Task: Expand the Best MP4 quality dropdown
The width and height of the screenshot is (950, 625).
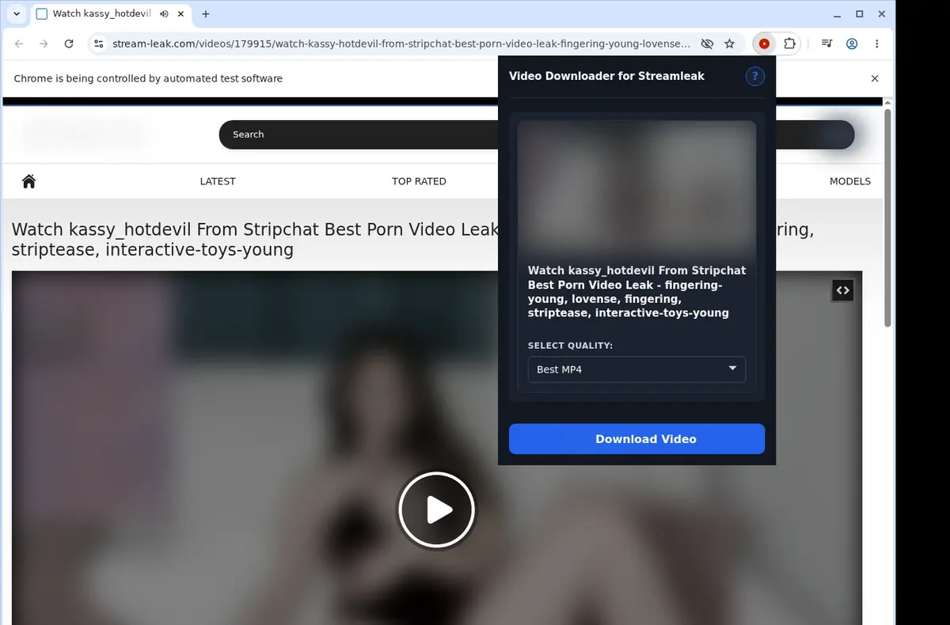Action: click(x=636, y=369)
